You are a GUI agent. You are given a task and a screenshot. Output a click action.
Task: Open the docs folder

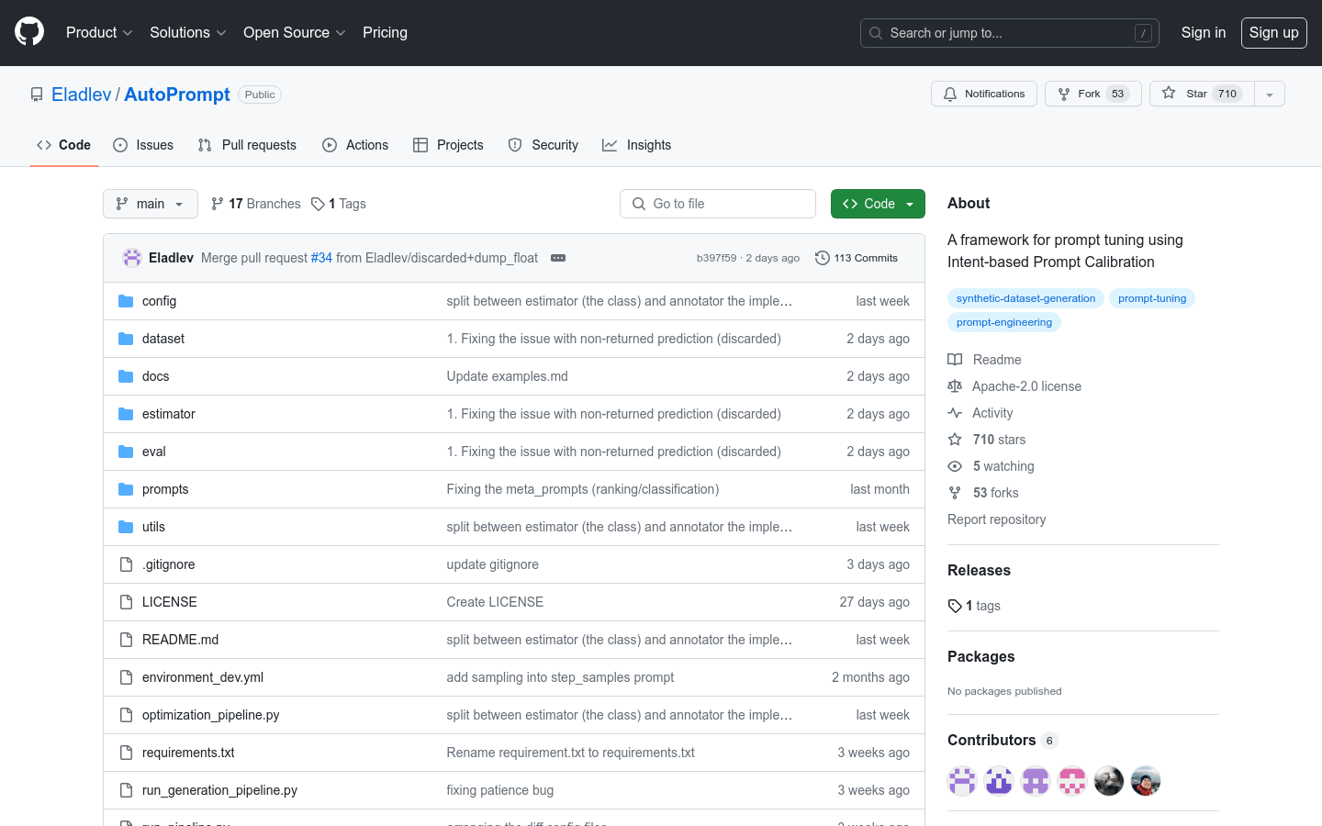click(x=155, y=376)
